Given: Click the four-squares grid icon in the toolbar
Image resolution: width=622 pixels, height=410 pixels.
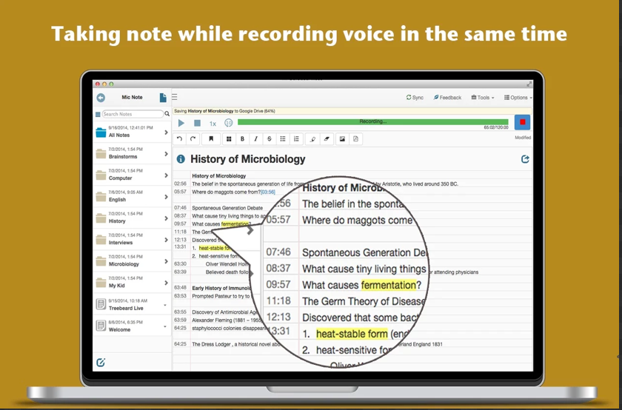Looking at the screenshot, I should [x=229, y=139].
